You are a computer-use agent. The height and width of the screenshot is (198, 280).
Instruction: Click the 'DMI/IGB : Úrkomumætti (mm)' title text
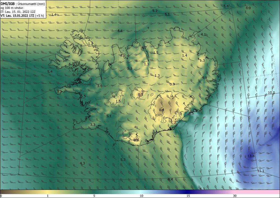tap(23, 3)
